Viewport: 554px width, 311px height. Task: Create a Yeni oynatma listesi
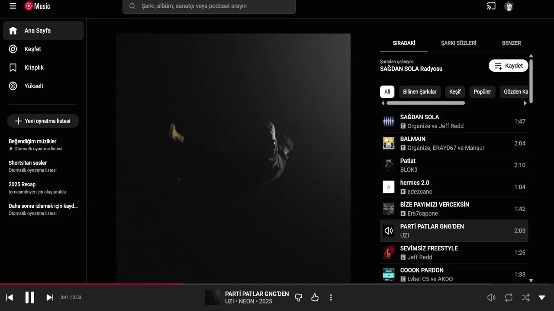(x=43, y=121)
